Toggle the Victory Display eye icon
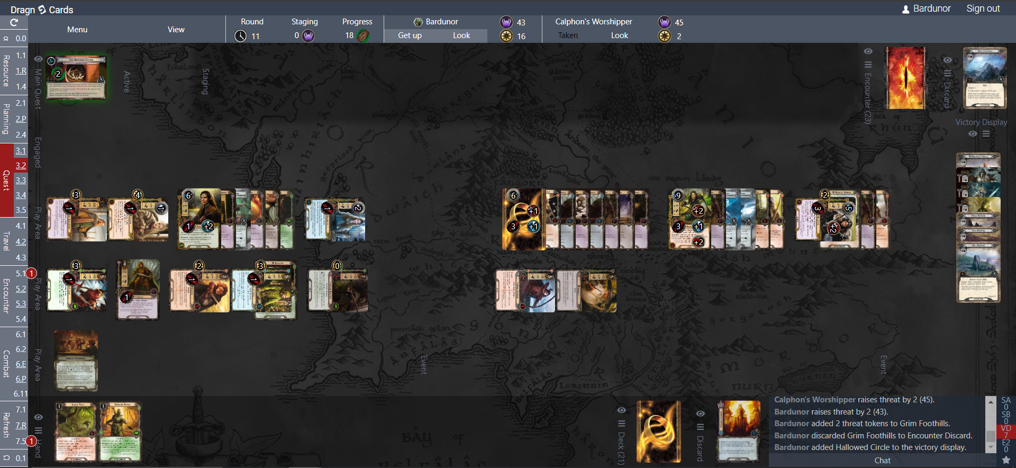Image resolution: width=1016 pixels, height=468 pixels. [973, 134]
